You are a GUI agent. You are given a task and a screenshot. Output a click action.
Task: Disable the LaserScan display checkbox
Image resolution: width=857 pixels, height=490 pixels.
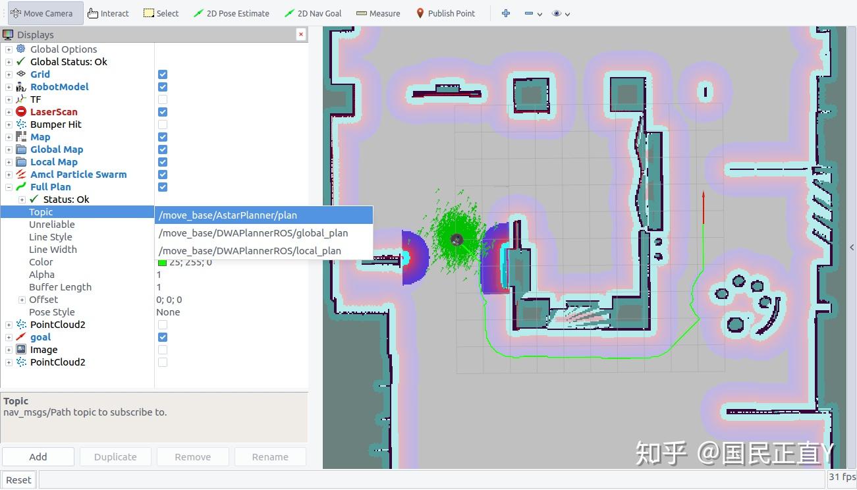tap(162, 111)
